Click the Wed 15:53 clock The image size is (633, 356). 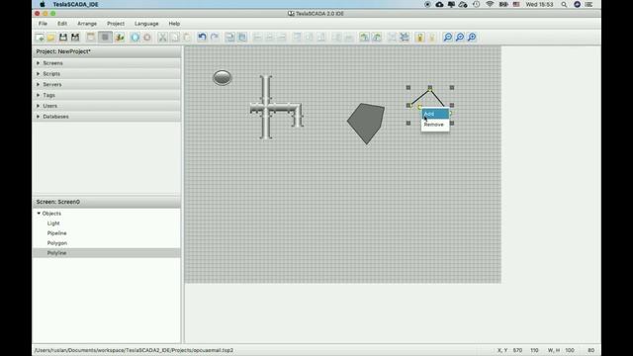539,4
